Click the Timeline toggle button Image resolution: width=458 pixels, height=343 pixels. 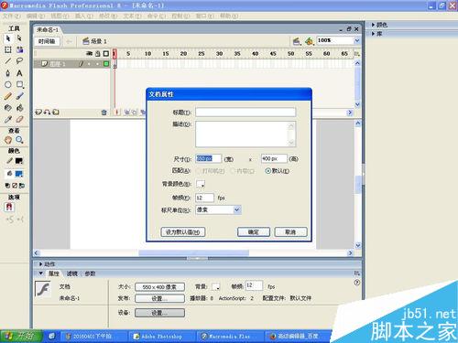(47, 41)
